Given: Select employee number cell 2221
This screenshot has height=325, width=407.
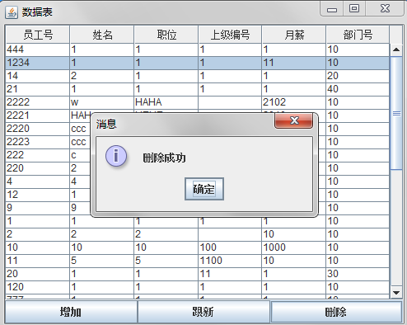Looking at the screenshot, I should tap(38, 115).
